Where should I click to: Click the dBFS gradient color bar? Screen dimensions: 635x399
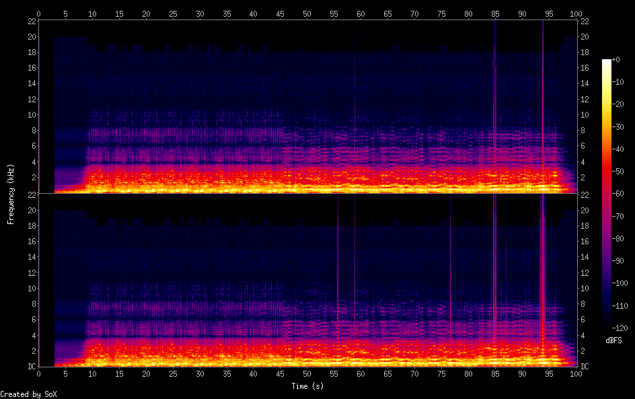606,194
